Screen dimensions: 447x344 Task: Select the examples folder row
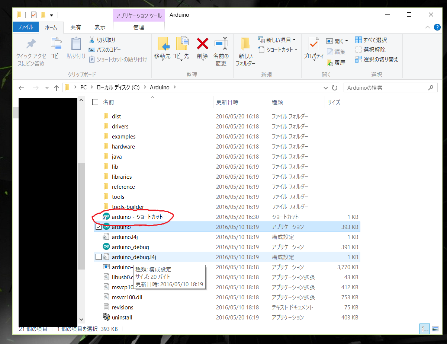[x=227, y=137]
